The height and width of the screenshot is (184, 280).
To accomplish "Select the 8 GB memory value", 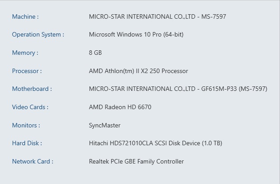I will click(x=95, y=53).
